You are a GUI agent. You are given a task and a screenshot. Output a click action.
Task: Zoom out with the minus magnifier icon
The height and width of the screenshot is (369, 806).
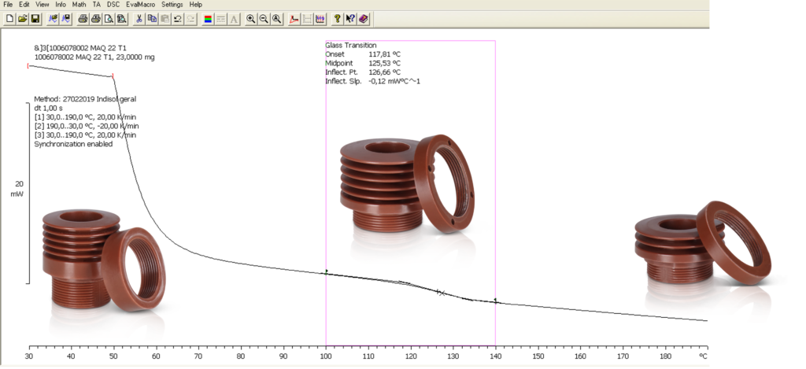click(264, 18)
